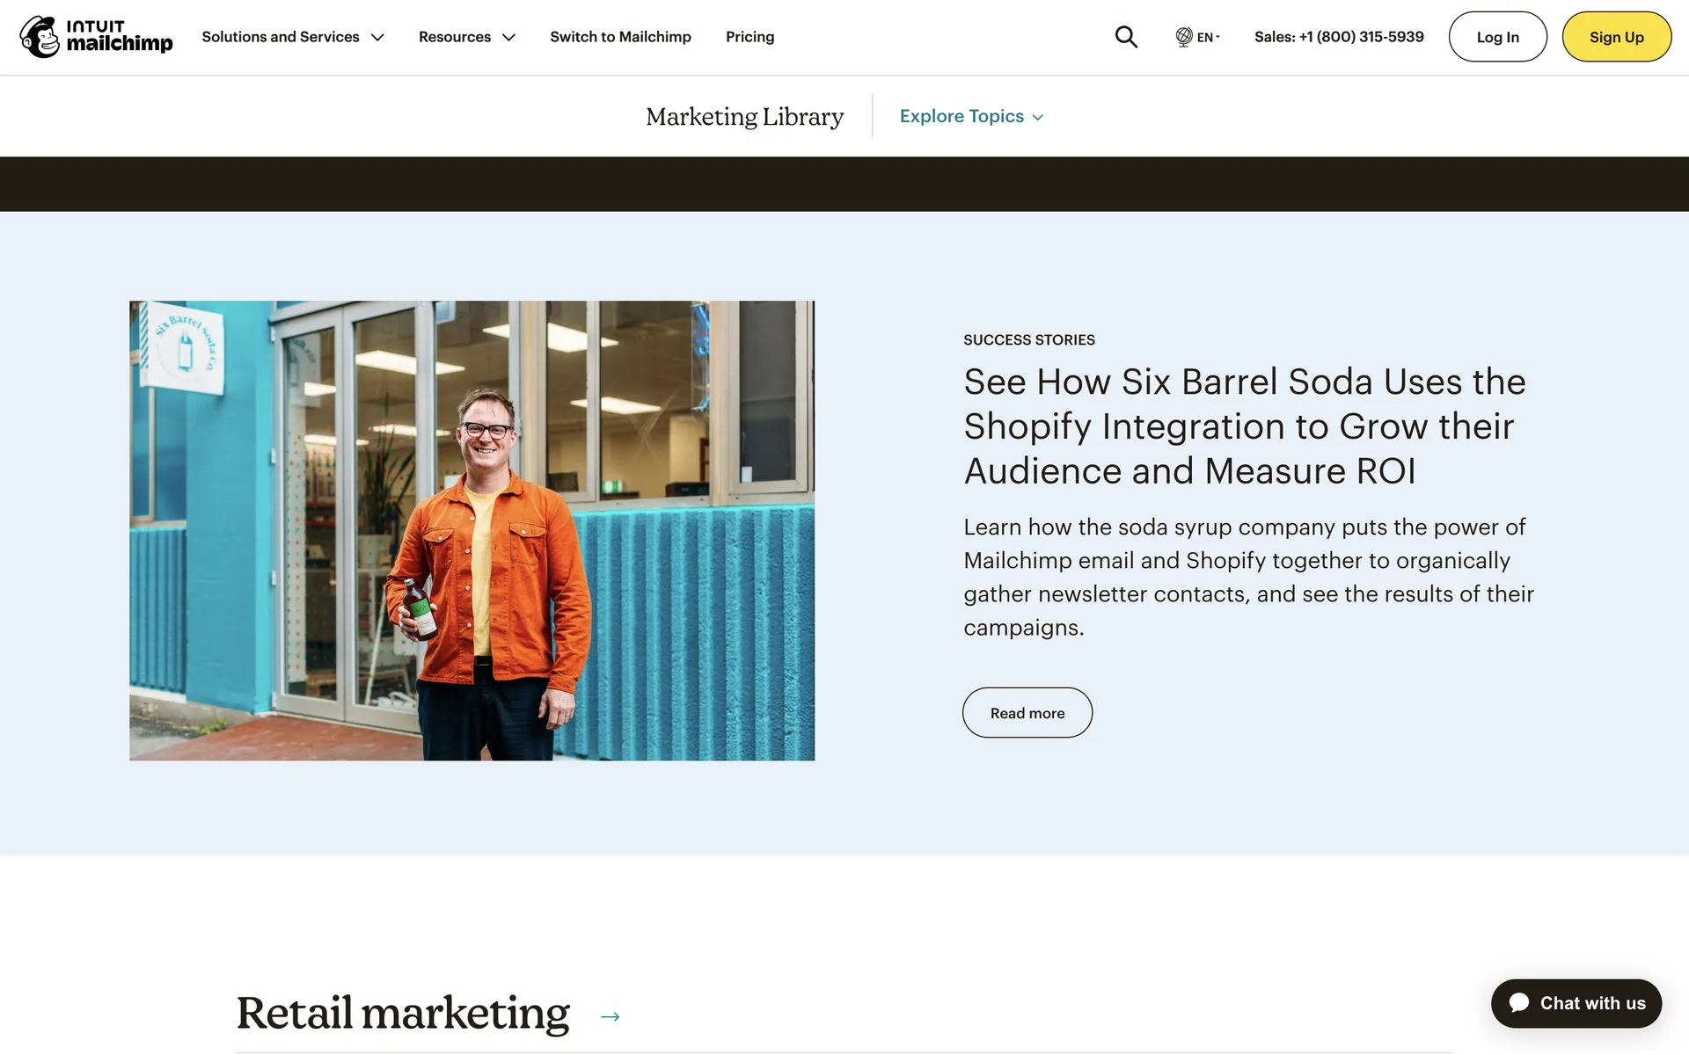The height and width of the screenshot is (1055, 1689).
Task: Expand the Solutions and Services chevron
Action: [x=377, y=37]
